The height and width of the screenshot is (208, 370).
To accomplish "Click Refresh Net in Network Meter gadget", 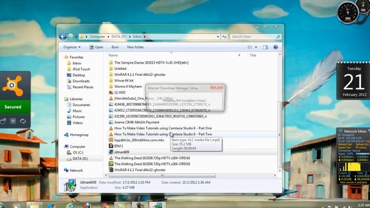I will point(345,144).
